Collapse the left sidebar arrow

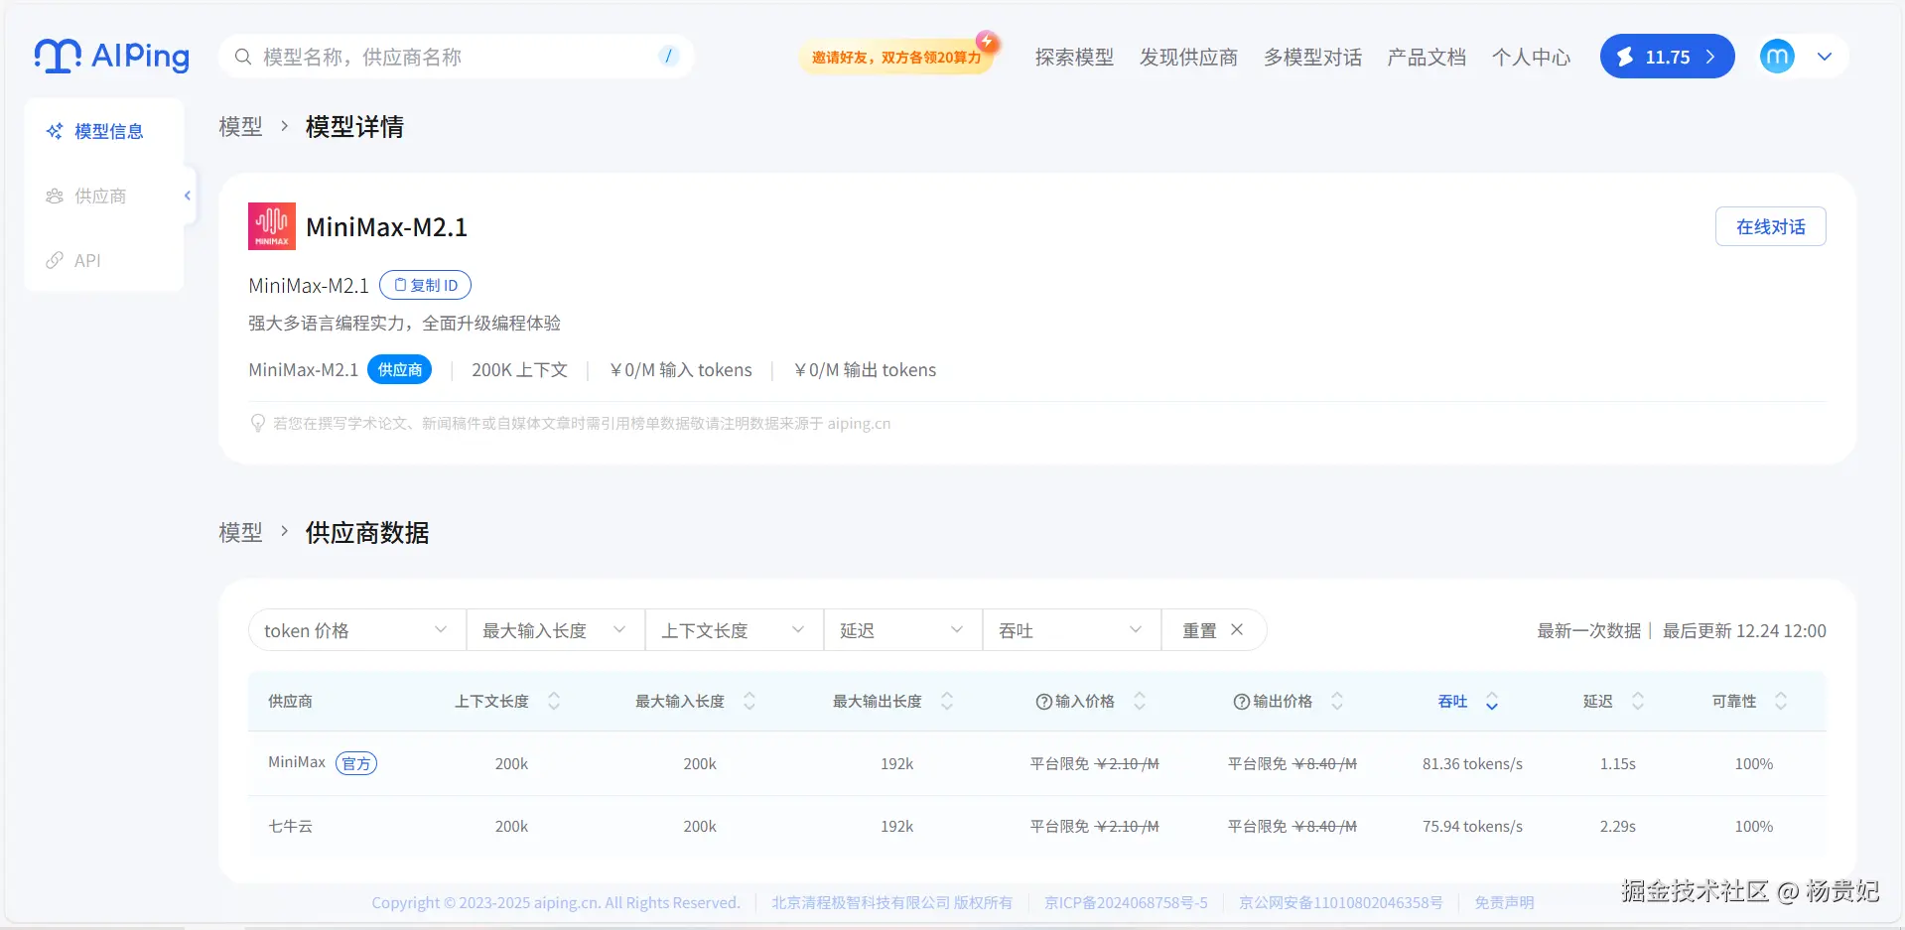tap(187, 196)
